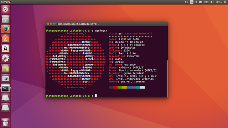Screen dimensions: 228x128
Task: Open the Amazon launcher icon
Action: [x=5, y=49]
